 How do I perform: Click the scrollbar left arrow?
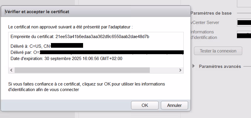click(x=12, y=70)
